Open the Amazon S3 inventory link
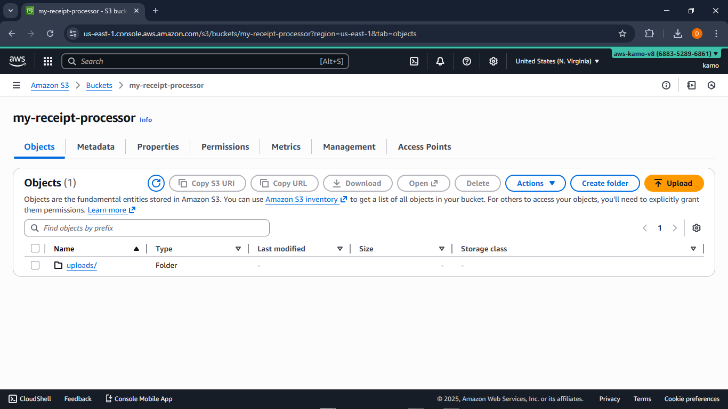 pyautogui.click(x=302, y=199)
